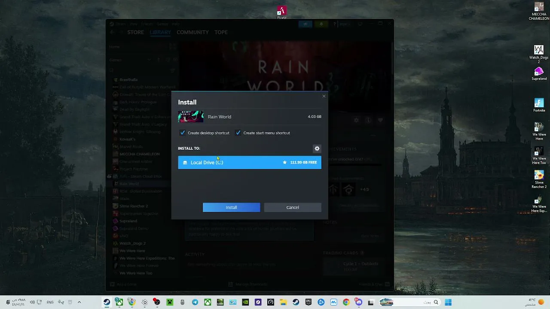Open We Were Here Expeditions desktop shortcut
The width and height of the screenshot is (550, 309).
click(x=539, y=204)
